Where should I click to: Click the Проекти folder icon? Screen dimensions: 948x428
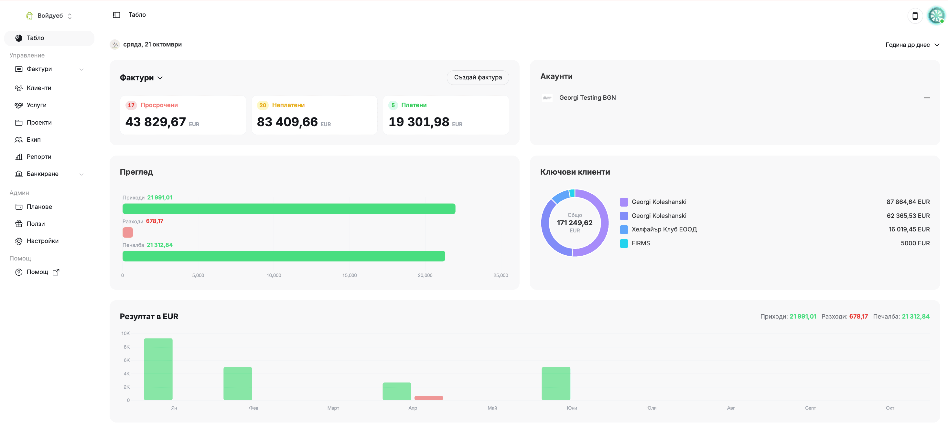click(x=19, y=123)
